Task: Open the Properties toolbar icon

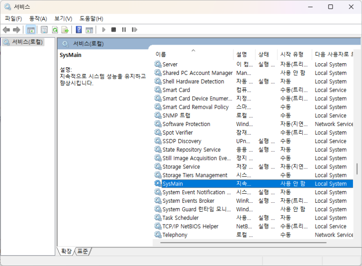Action: [x=44, y=30]
